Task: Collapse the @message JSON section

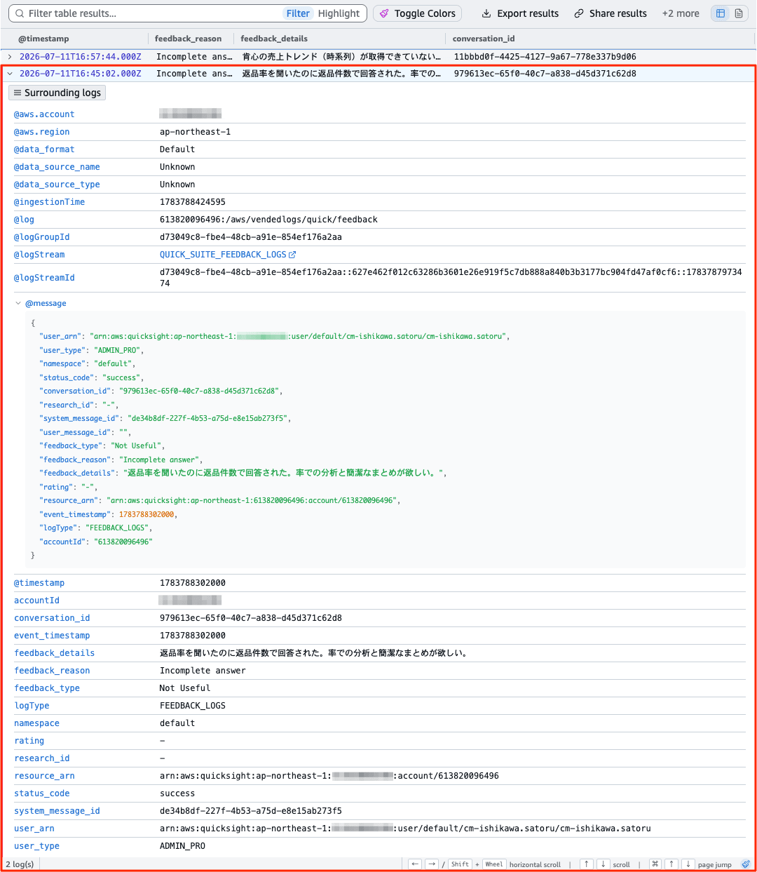Action: pyautogui.click(x=18, y=303)
